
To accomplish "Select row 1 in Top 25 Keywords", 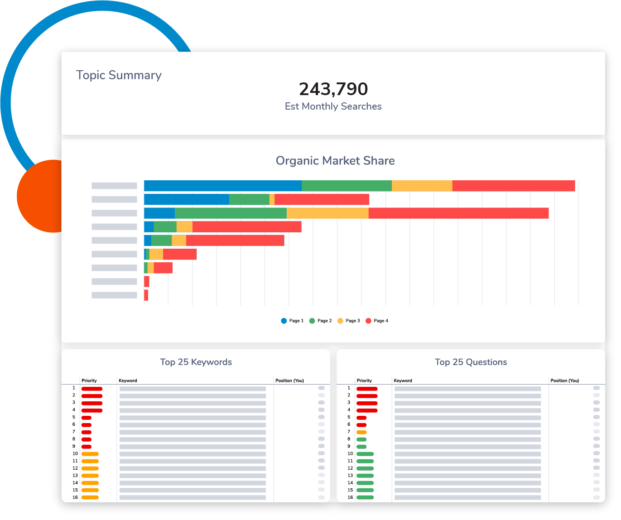I will click(196, 389).
